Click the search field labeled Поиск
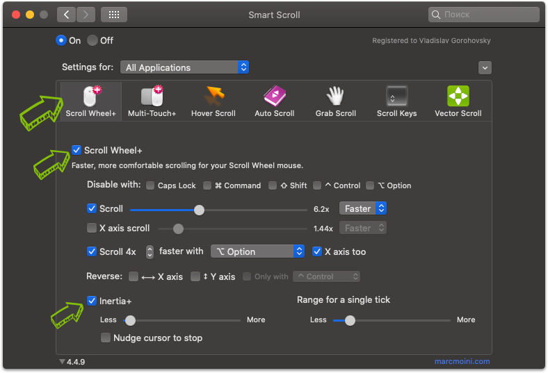This screenshot has width=548, height=373. click(x=484, y=15)
